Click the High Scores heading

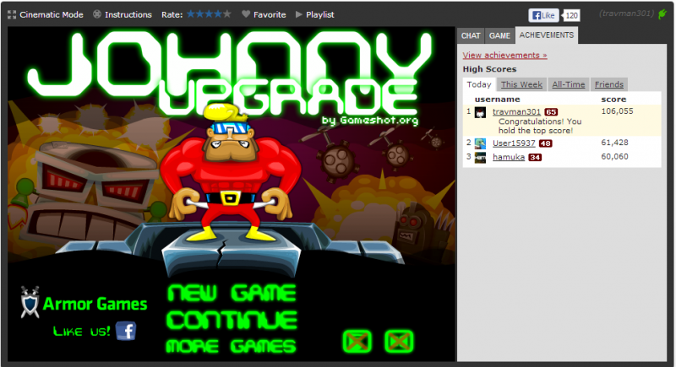pyautogui.click(x=489, y=69)
